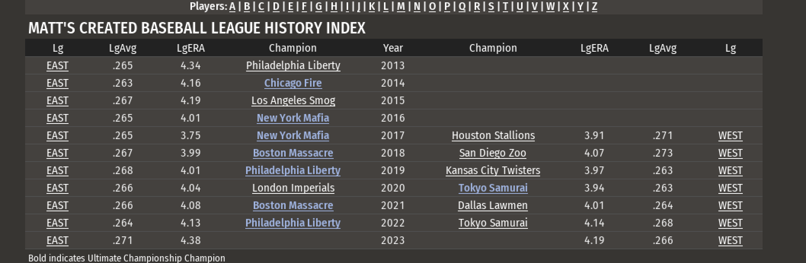Screen dimensions: 806x263
Task: Open players index letter M
Action: coord(401,6)
